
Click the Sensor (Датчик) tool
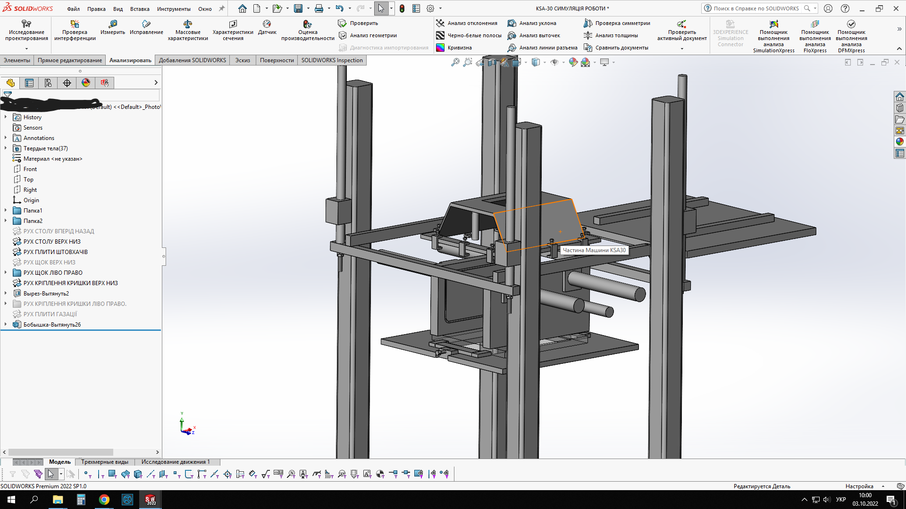pos(267,27)
